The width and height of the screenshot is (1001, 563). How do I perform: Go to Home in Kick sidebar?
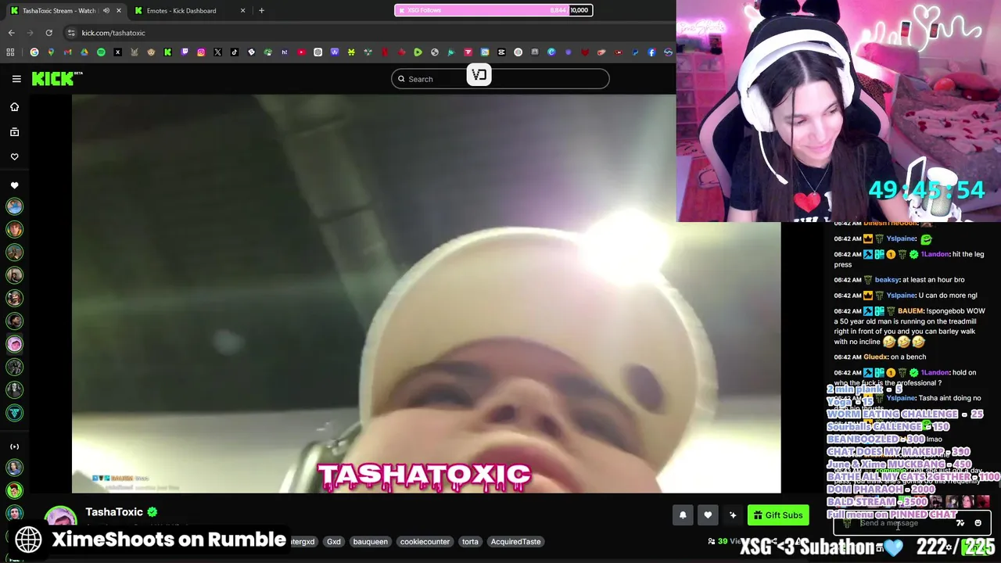(x=14, y=107)
